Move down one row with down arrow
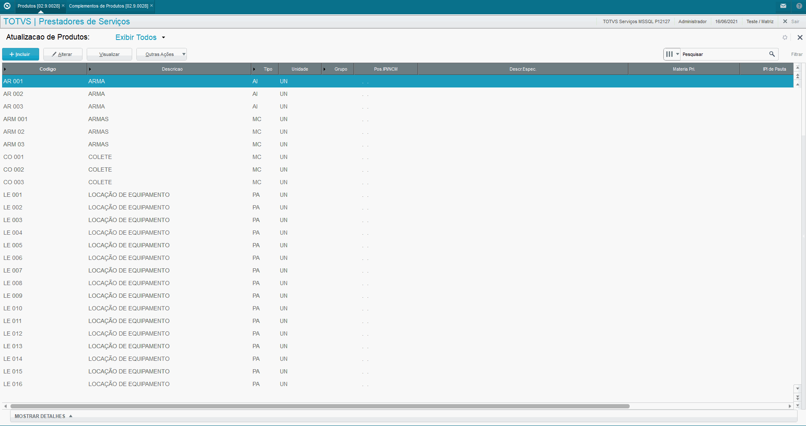806x426 pixels. (x=798, y=389)
